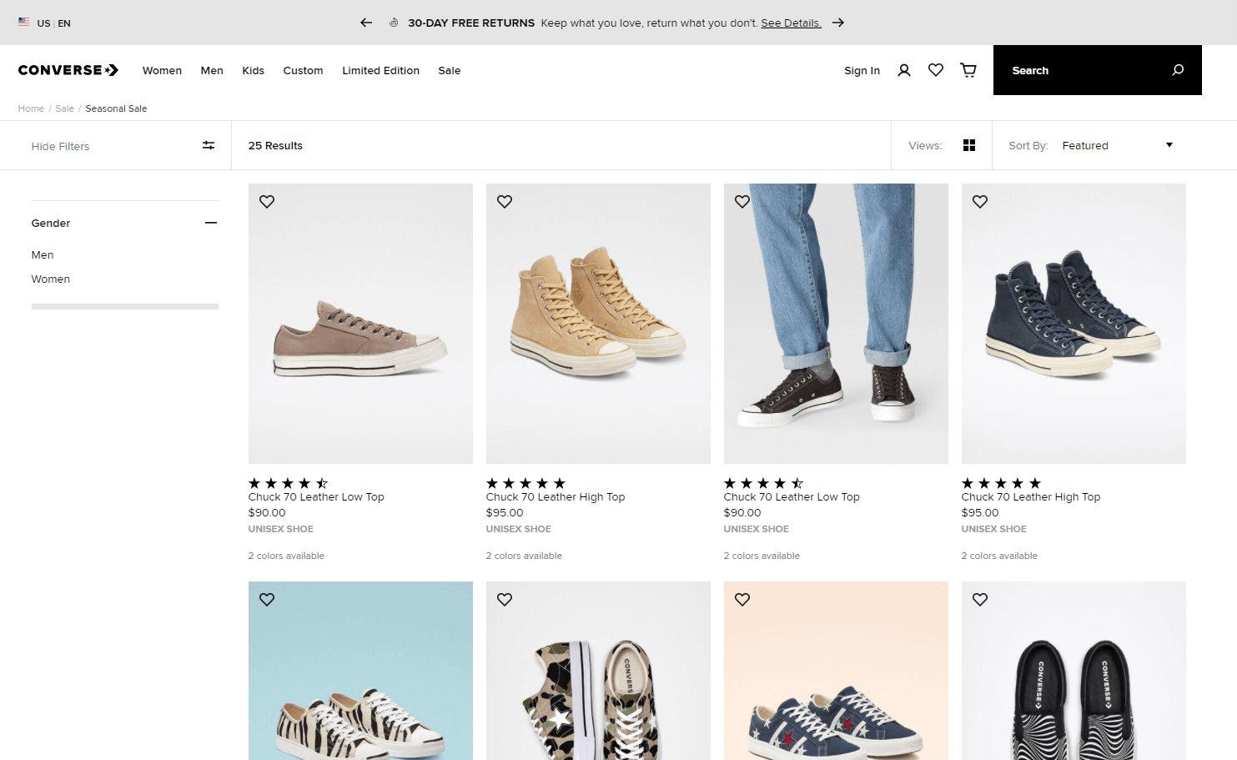Viewport: 1237px width, 760px height.
Task: Open the Sale menu in the top navigation
Action: (449, 70)
